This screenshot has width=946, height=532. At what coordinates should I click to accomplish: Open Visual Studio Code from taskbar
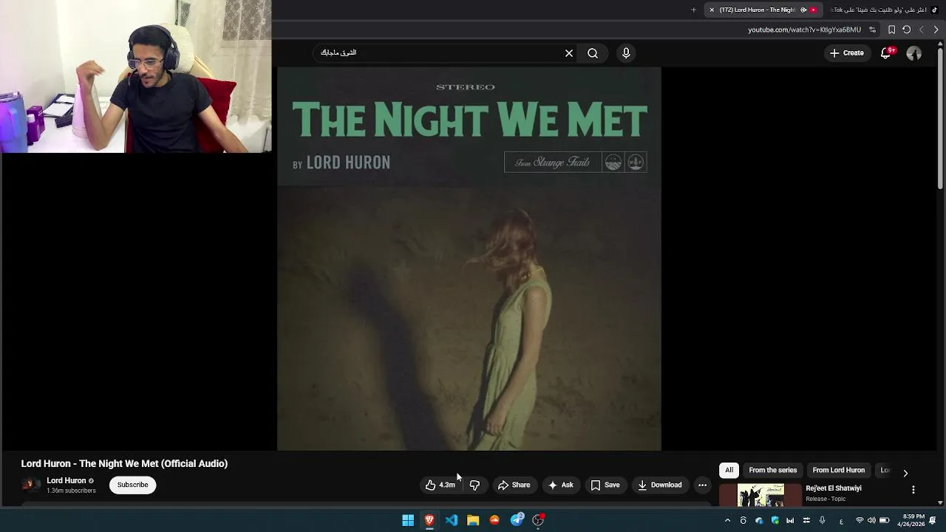click(x=452, y=520)
